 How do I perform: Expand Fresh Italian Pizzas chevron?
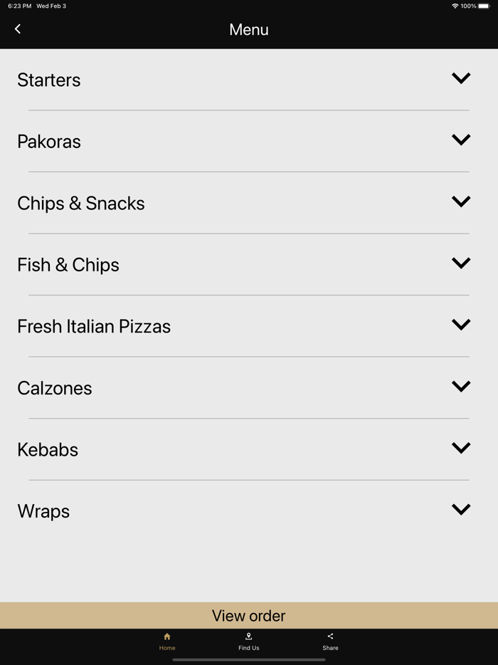click(x=461, y=325)
